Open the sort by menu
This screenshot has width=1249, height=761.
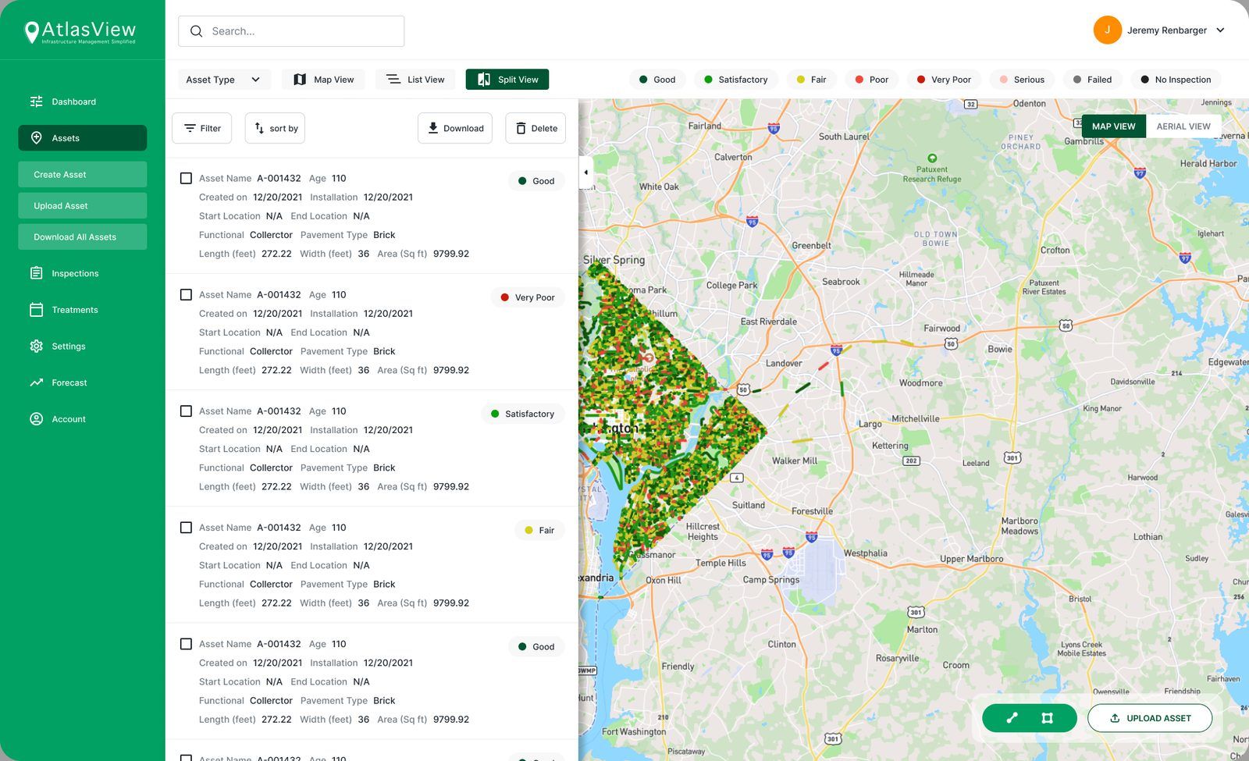(x=275, y=128)
